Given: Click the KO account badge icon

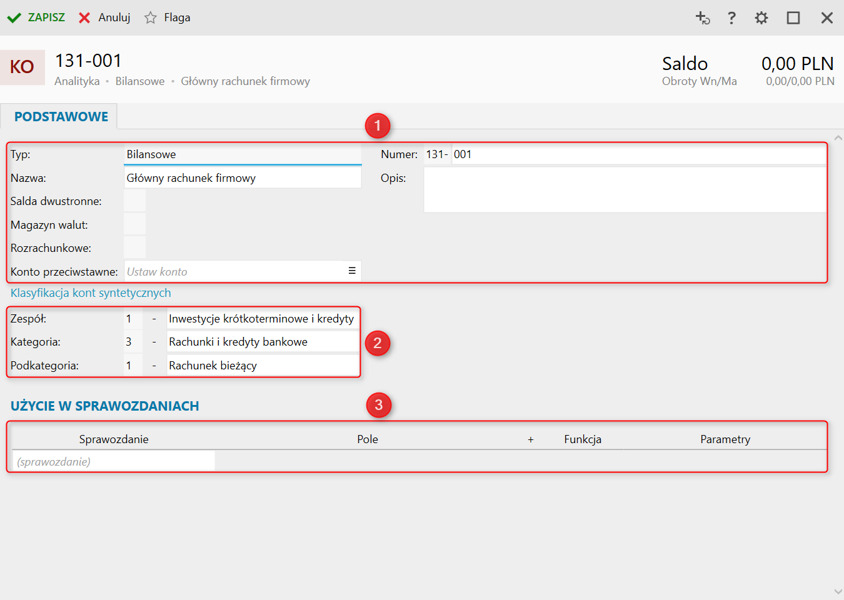Looking at the screenshot, I should pyautogui.click(x=23, y=67).
